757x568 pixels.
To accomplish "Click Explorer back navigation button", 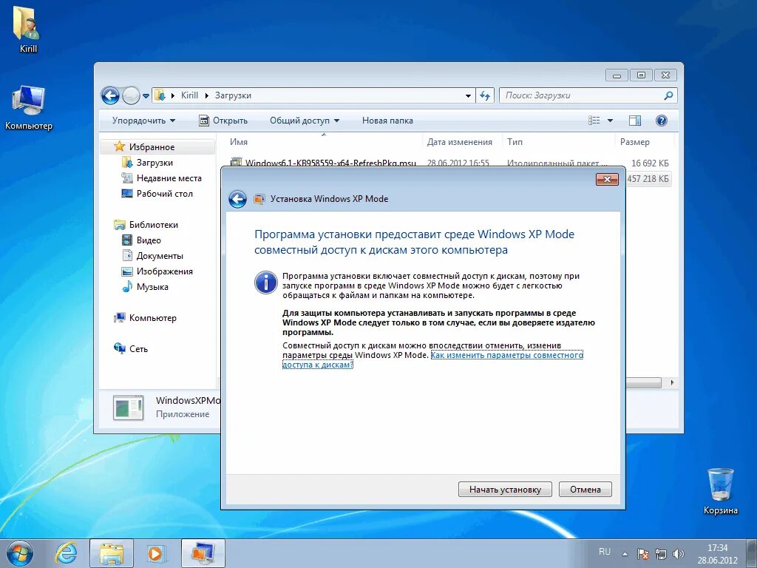I will [x=110, y=95].
